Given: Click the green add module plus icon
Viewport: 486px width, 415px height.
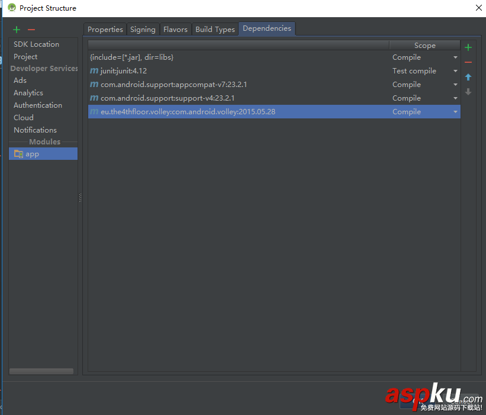Looking at the screenshot, I should (x=17, y=30).
